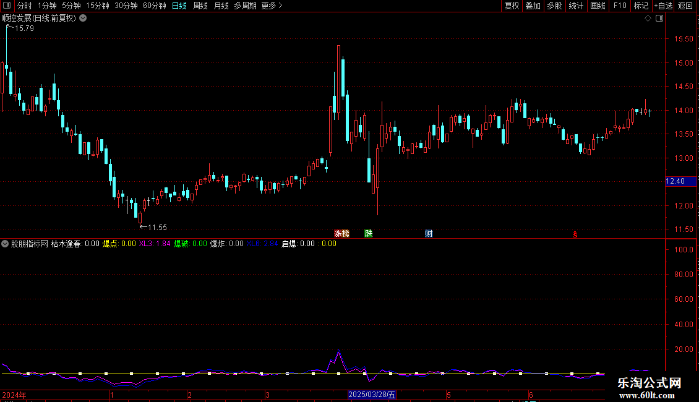Switch to 周线 weekly chart
Viewport: 699px width, 402px height.
coord(200,6)
